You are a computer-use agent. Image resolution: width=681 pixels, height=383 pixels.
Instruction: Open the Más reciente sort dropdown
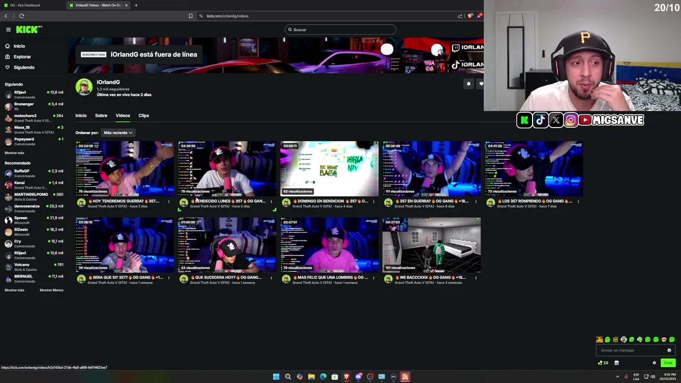coord(118,132)
